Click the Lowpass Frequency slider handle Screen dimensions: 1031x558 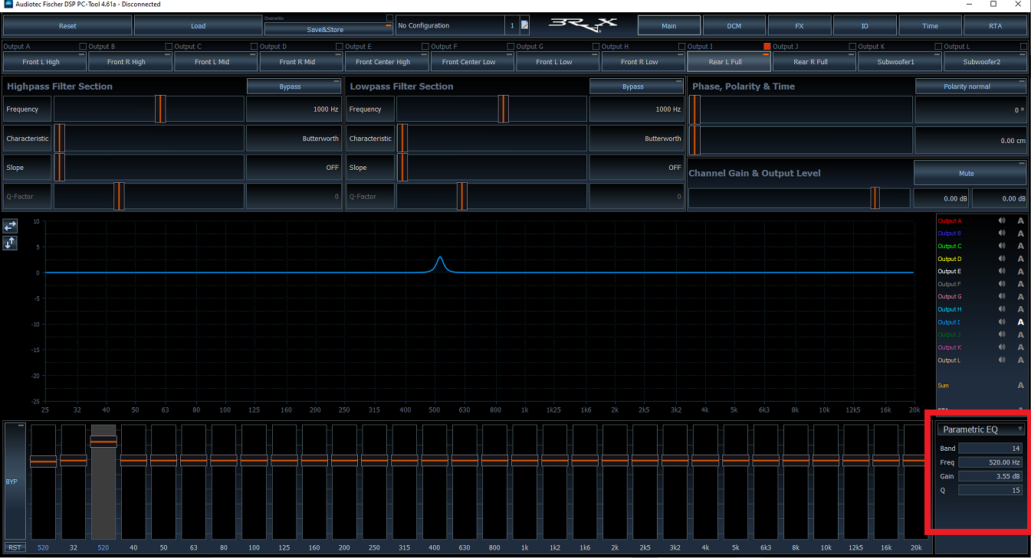(503, 109)
